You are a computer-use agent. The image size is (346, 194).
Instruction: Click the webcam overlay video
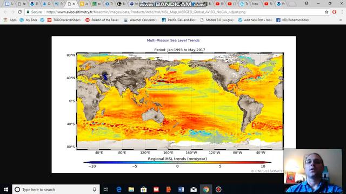point(313,171)
